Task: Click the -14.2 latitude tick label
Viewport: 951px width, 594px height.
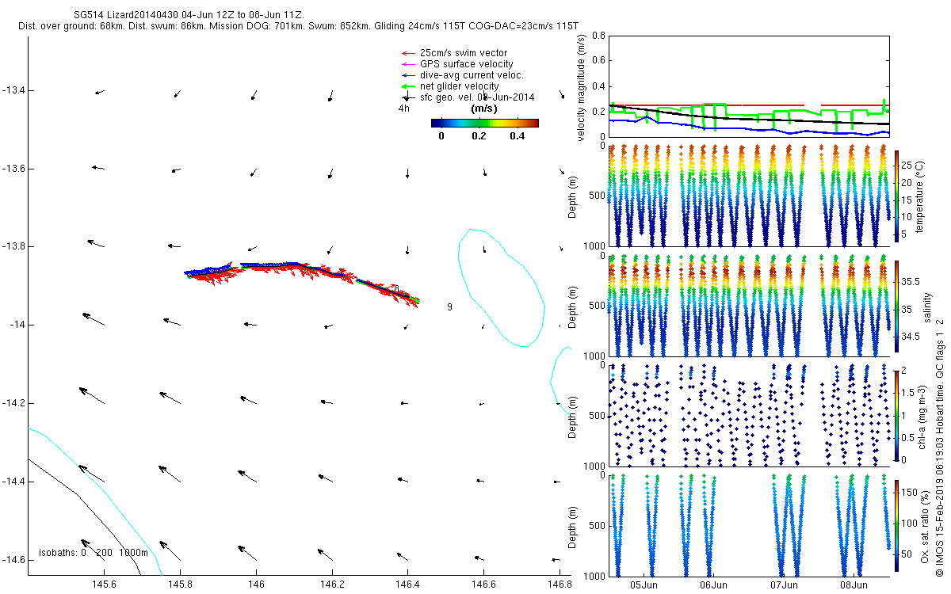Action: click(x=13, y=403)
